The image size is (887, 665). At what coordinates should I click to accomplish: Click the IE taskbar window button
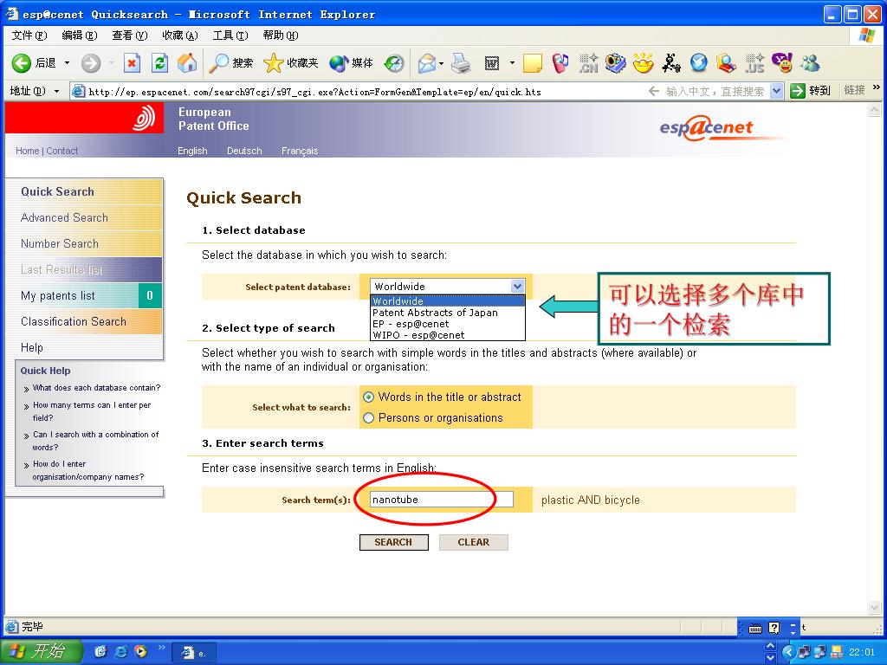tap(194, 653)
